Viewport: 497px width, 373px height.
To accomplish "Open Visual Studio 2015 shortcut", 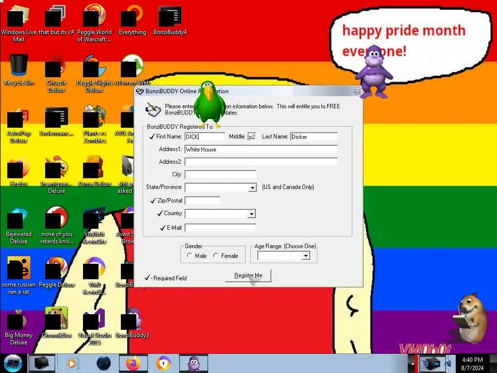I will (x=94, y=327).
